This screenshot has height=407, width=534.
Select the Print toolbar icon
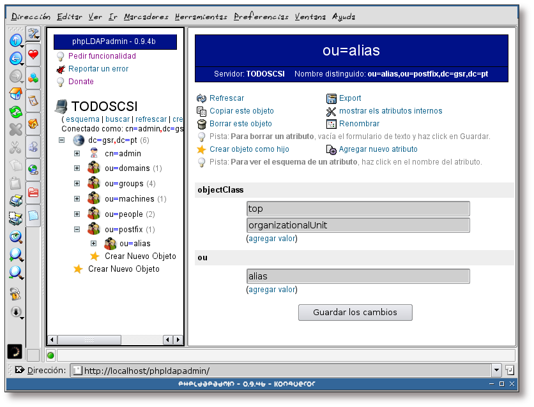(15, 200)
